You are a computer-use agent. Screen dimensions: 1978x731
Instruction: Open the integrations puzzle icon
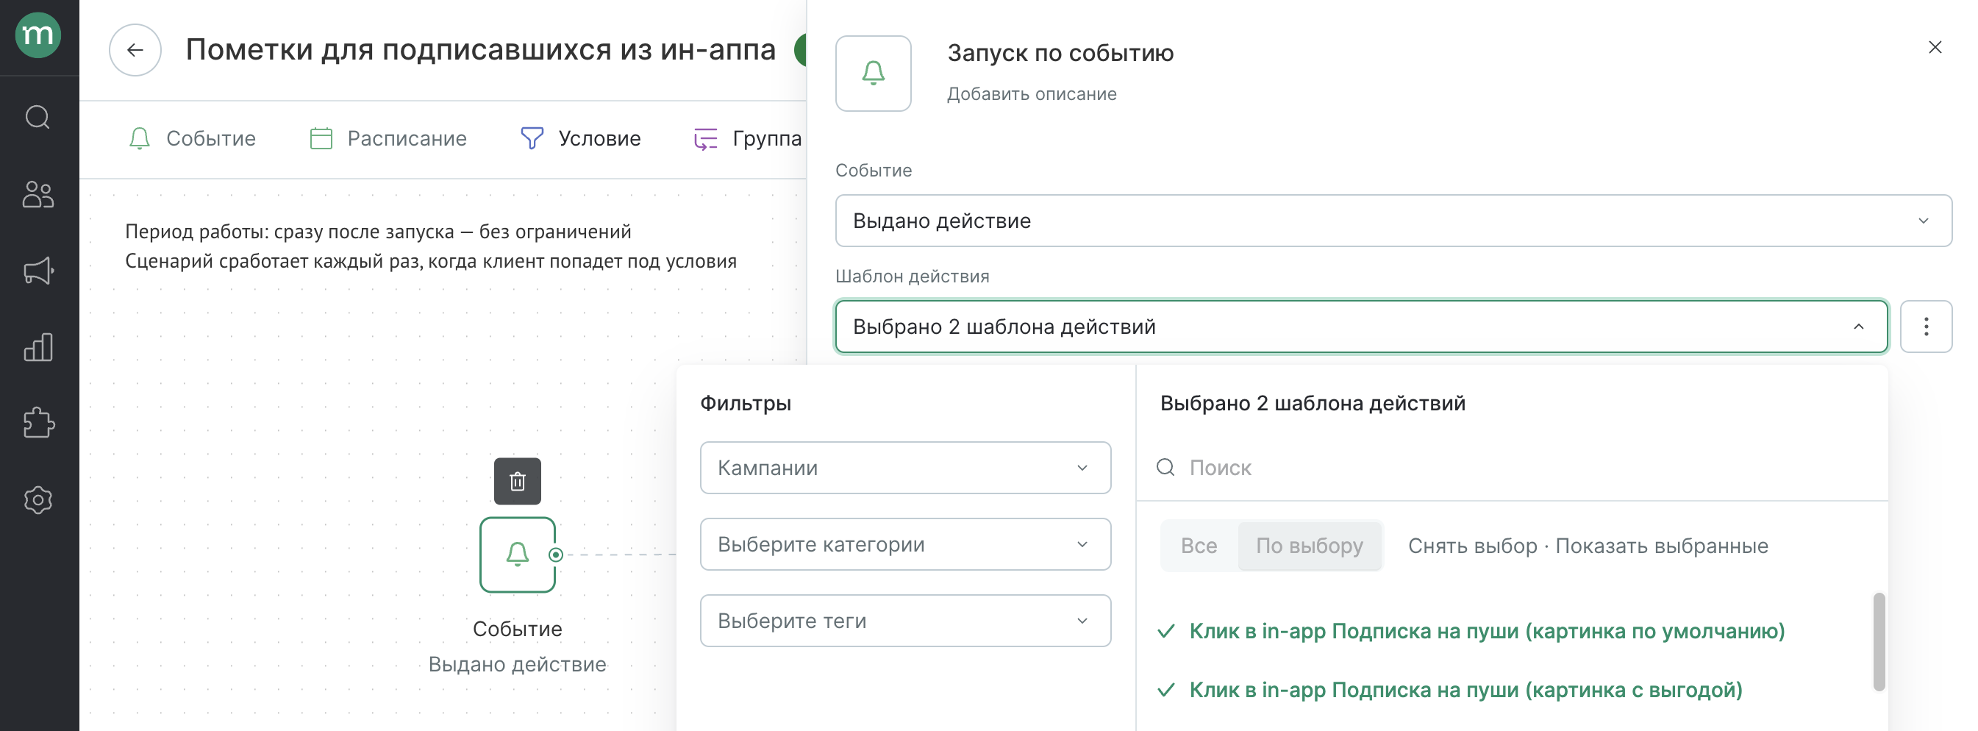[38, 422]
